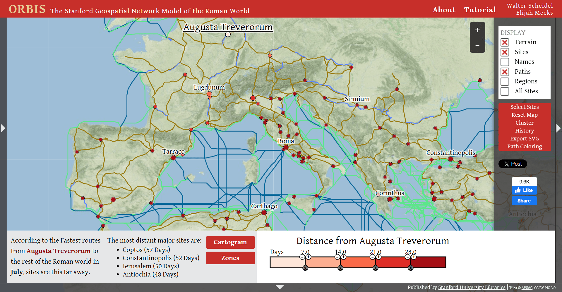This screenshot has width=562, height=292.
Task: Enable the Regions display checkbox
Action: tap(505, 81)
